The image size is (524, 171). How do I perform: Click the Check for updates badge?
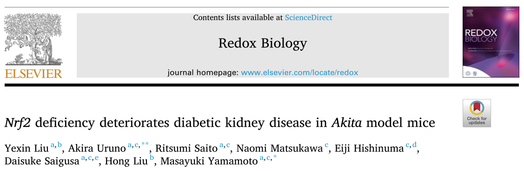pos(477,113)
